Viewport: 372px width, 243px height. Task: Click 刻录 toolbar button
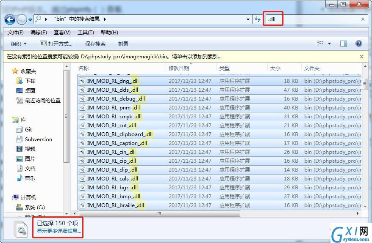point(123,44)
